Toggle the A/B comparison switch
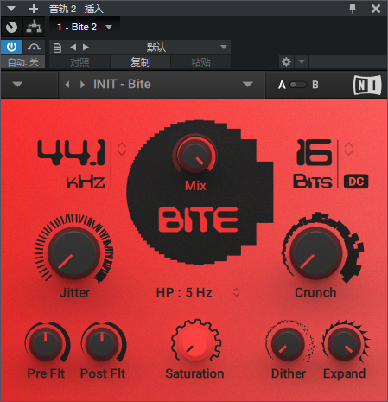388x402 pixels. point(298,85)
